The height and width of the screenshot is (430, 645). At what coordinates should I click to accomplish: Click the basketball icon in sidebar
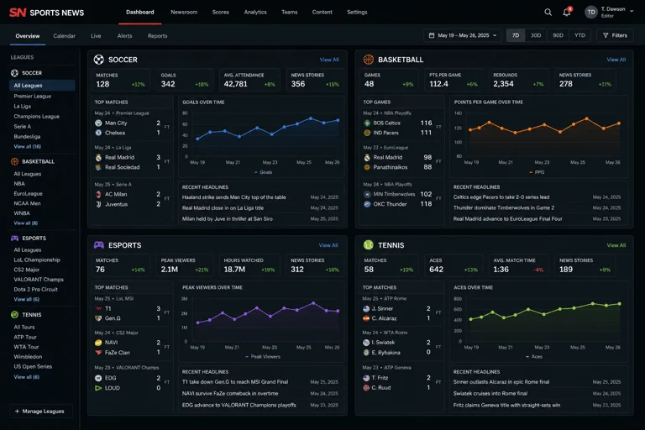click(15, 162)
